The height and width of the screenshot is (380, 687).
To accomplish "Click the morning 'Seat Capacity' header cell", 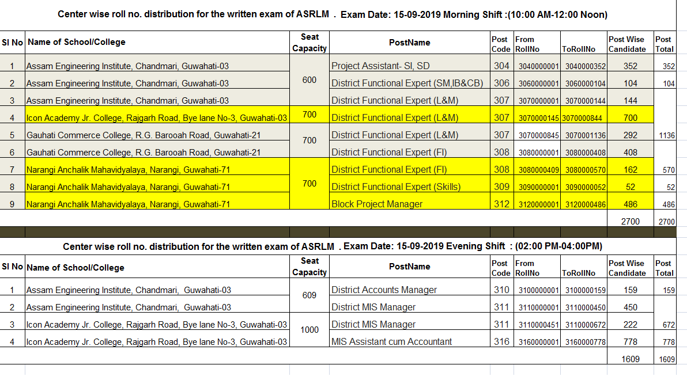I will click(x=309, y=43).
